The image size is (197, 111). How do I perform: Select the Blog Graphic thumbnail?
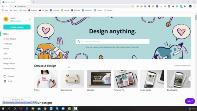(179, 79)
